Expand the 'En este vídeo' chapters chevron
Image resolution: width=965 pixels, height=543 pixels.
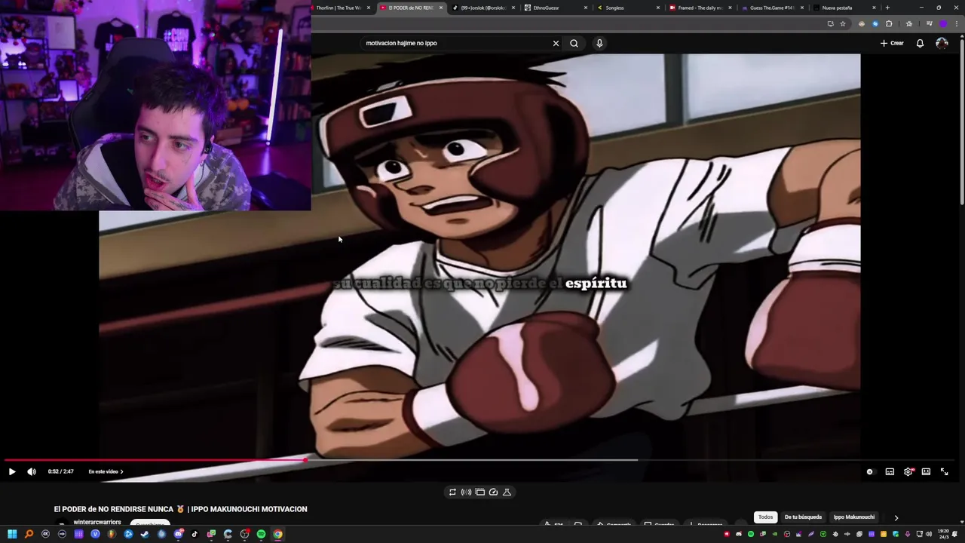121,471
